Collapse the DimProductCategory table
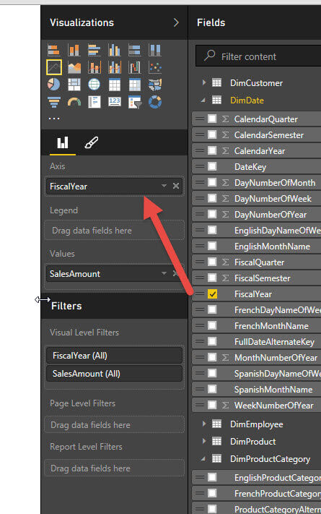Image resolution: width=321 pixels, height=514 pixels. (203, 458)
